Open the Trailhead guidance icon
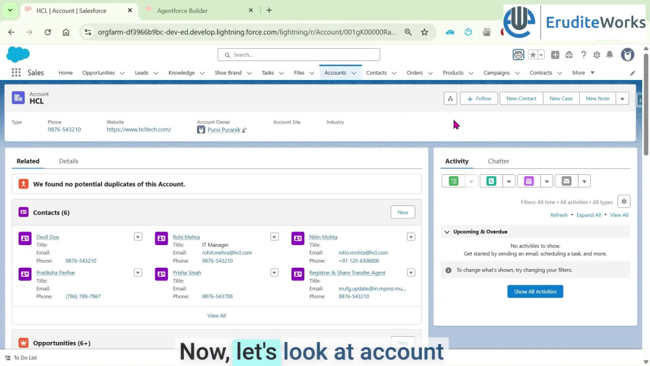The height and width of the screenshot is (366, 650). (569, 55)
